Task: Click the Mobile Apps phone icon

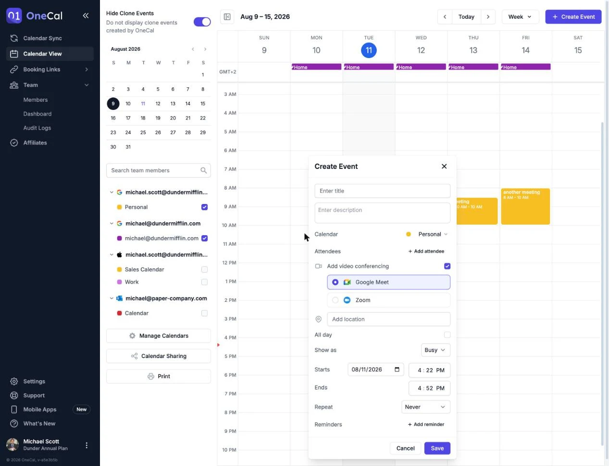Action: pos(14,409)
